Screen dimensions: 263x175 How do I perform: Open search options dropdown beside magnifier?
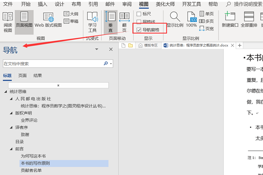coord(111,63)
